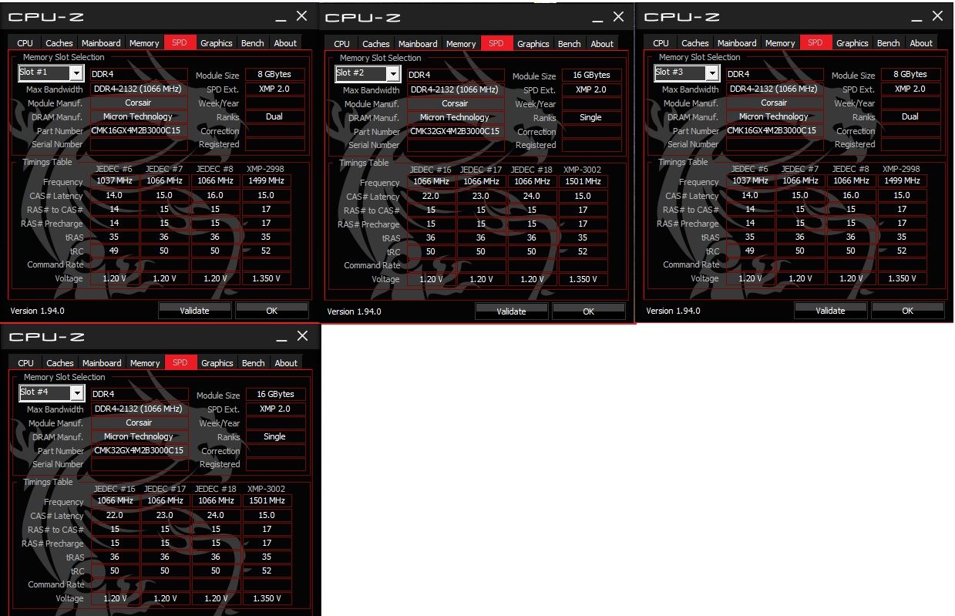Click Validate in Slot #1 window
This screenshot has width=955, height=616.
click(194, 310)
